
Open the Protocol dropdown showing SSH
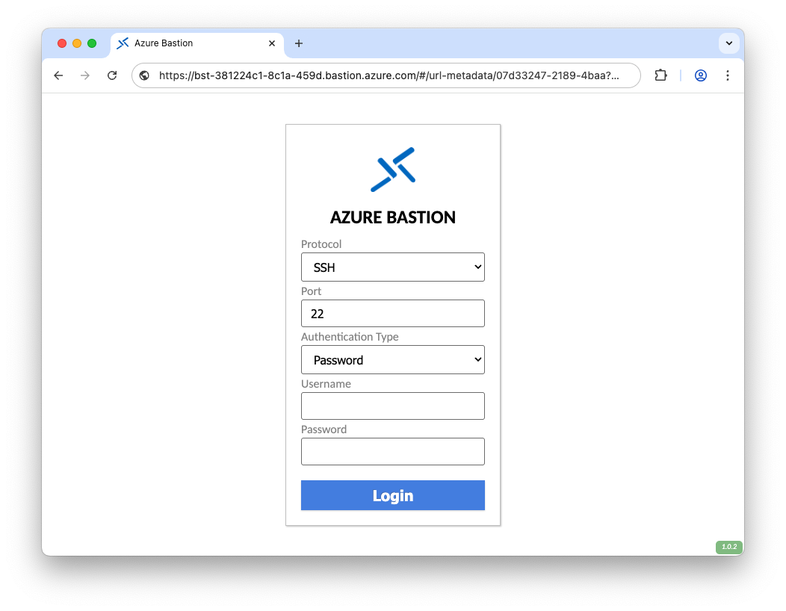[393, 267]
